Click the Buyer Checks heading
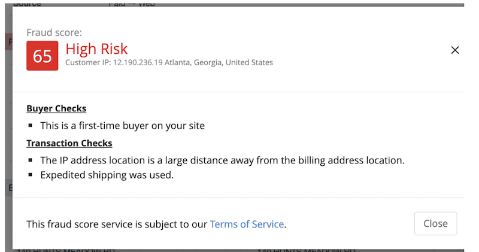The image size is (479, 252). tap(56, 109)
